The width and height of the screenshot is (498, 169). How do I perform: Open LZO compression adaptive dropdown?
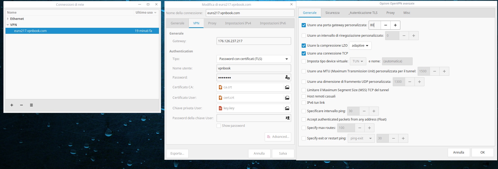coord(360,46)
